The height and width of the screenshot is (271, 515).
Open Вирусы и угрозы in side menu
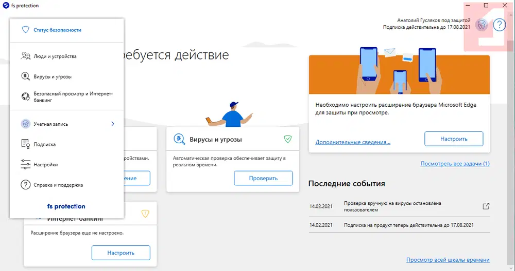[66, 76]
